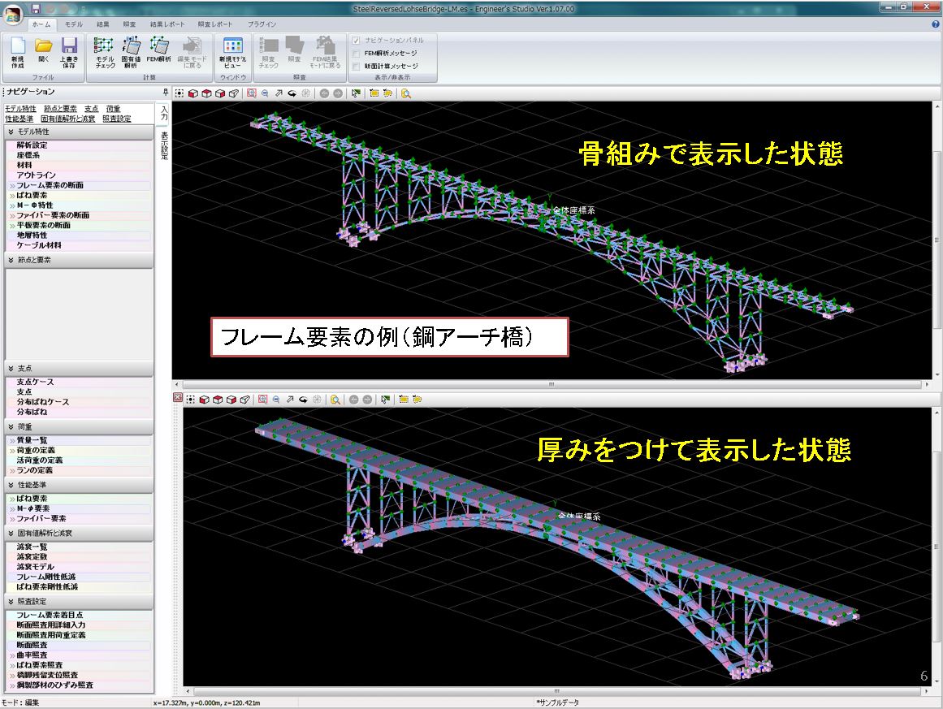Click select-all dotted icon in upper view toolbar

click(x=180, y=93)
